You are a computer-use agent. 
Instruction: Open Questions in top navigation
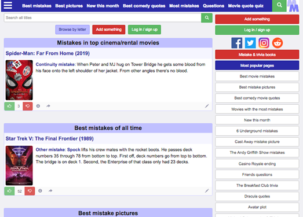[x=214, y=6]
